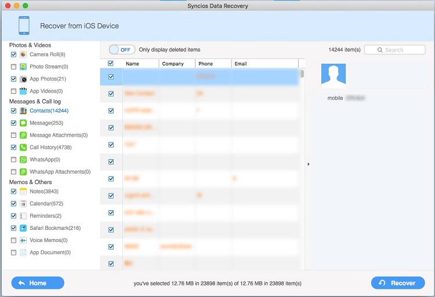Uncheck the Notes checkbox
Screen dimensions: 435x297
coord(13,191)
